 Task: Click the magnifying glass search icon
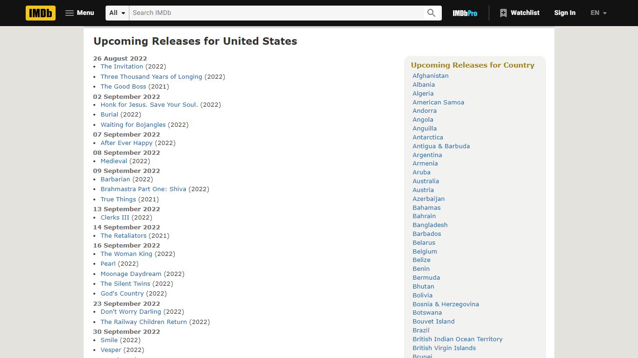[432, 13]
